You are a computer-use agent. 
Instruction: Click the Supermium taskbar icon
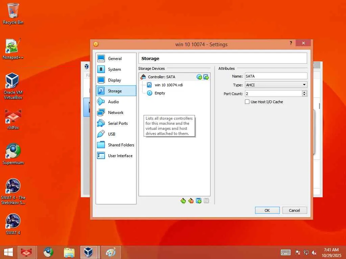coord(48,252)
